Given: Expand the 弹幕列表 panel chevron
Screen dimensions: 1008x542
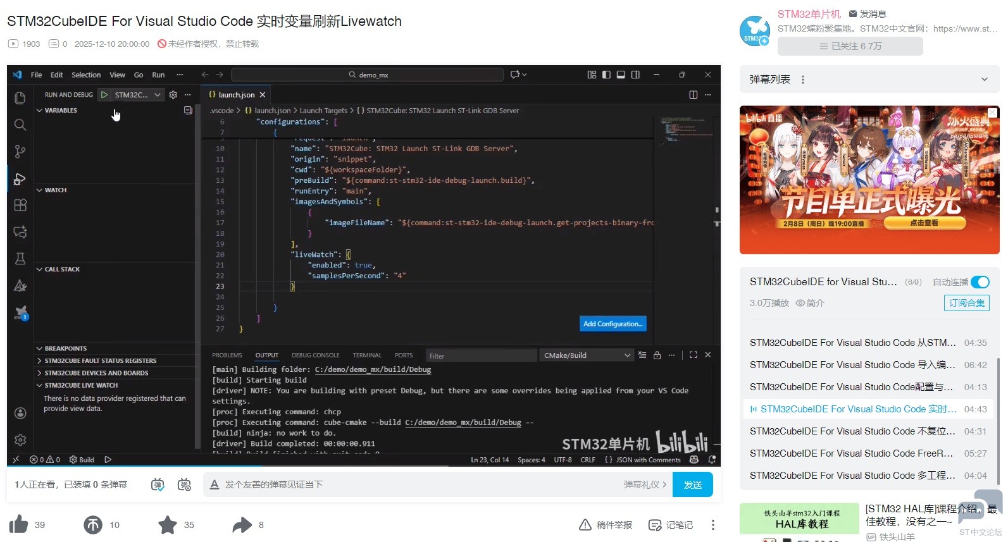Looking at the screenshot, I should click(x=985, y=80).
